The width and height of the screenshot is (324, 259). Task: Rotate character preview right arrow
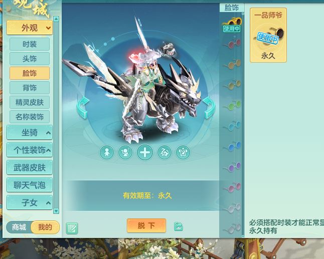click(209, 108)
